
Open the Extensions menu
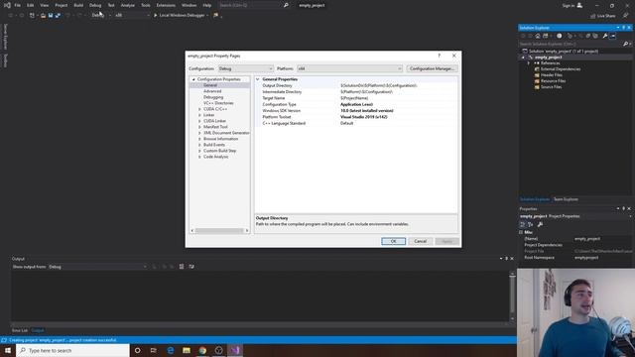point(166,5)
